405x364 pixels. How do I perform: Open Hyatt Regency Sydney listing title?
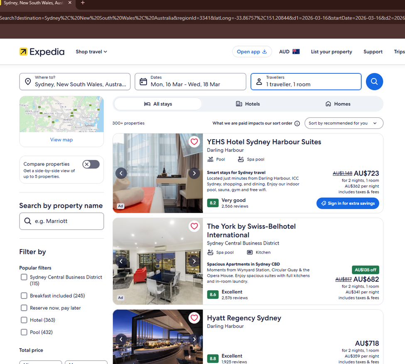point(244,318)
